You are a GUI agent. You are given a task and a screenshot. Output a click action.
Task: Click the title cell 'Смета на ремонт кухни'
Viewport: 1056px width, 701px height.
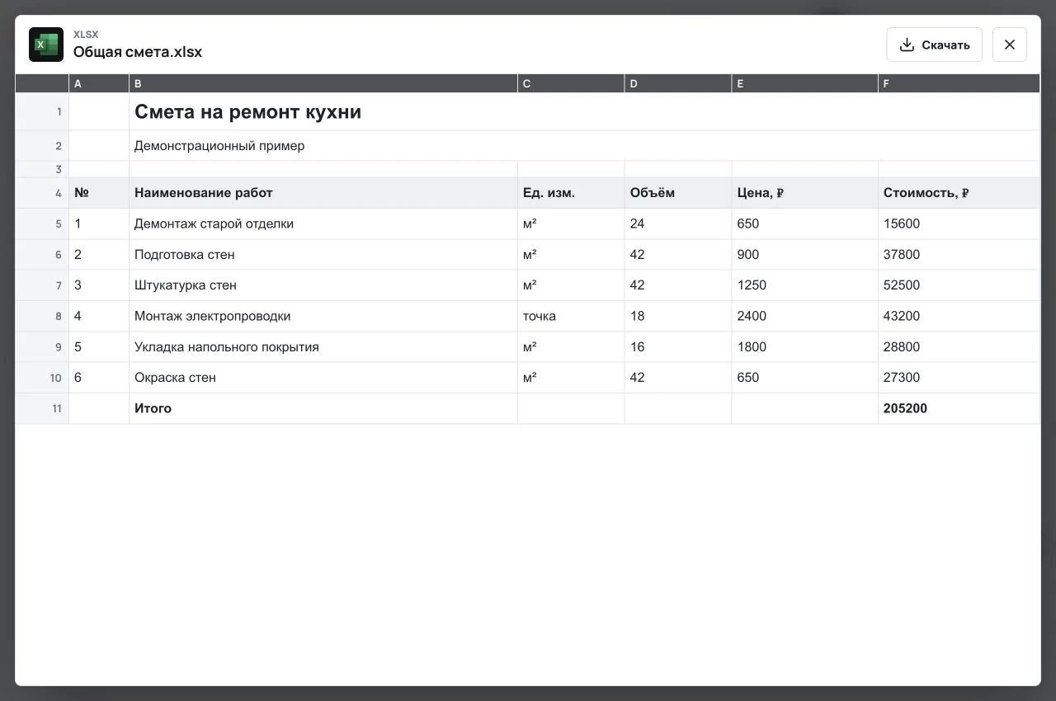click(585, 111)
